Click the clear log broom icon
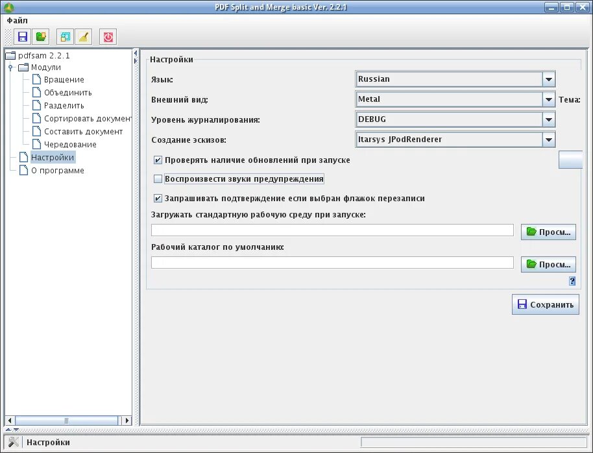 click(84, 37)
